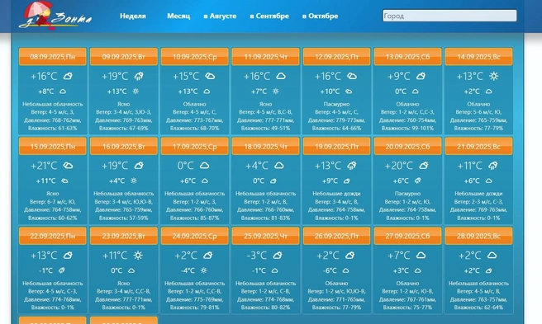This screenshot has height=324, width=542.
Task: Click the sun icon beside +13°C on 14.09.2025
Action: point(493,76)
